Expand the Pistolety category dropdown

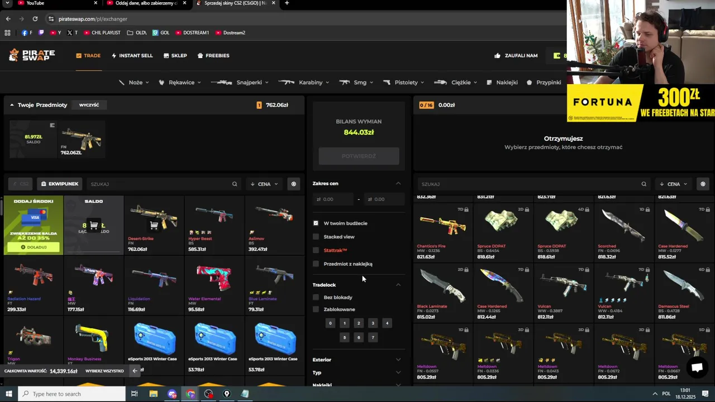(403, 82)
